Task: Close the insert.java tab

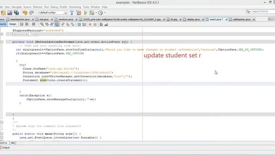Action: click(x=226, y=19)
